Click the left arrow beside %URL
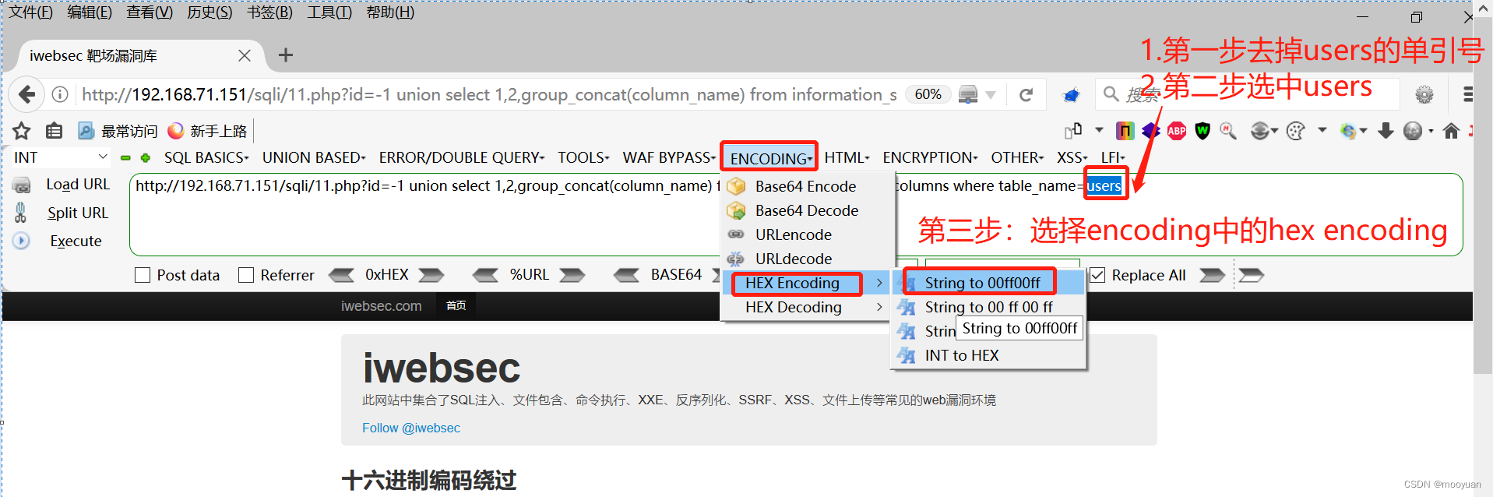 click(486, 275)
